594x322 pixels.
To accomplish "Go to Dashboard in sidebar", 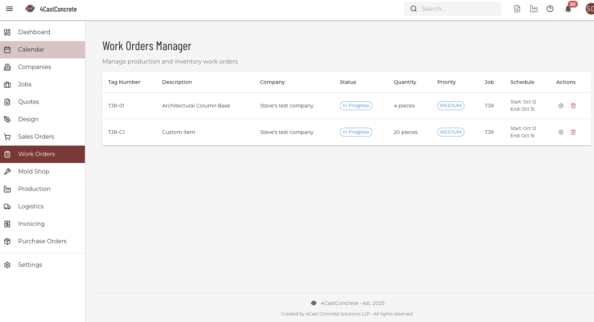I will (x=34, y=32).
